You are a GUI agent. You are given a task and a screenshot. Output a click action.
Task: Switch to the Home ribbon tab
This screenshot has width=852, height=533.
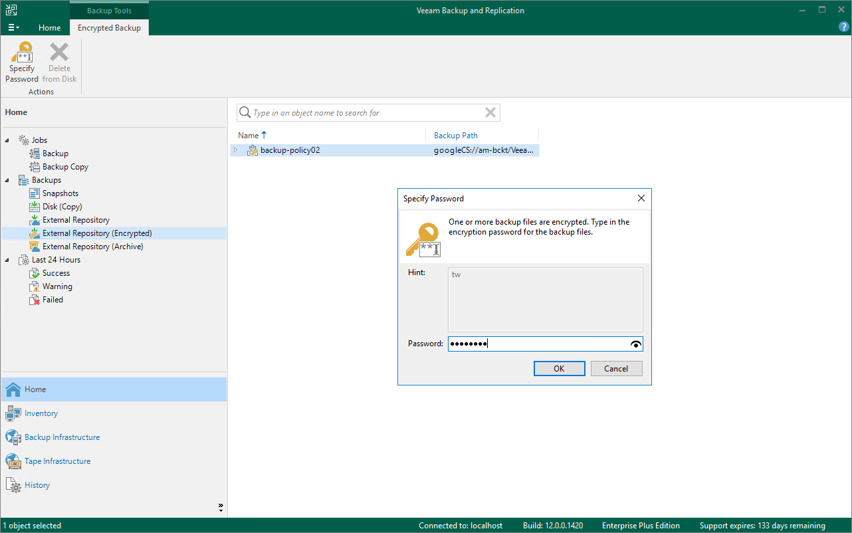click(49, 28)
